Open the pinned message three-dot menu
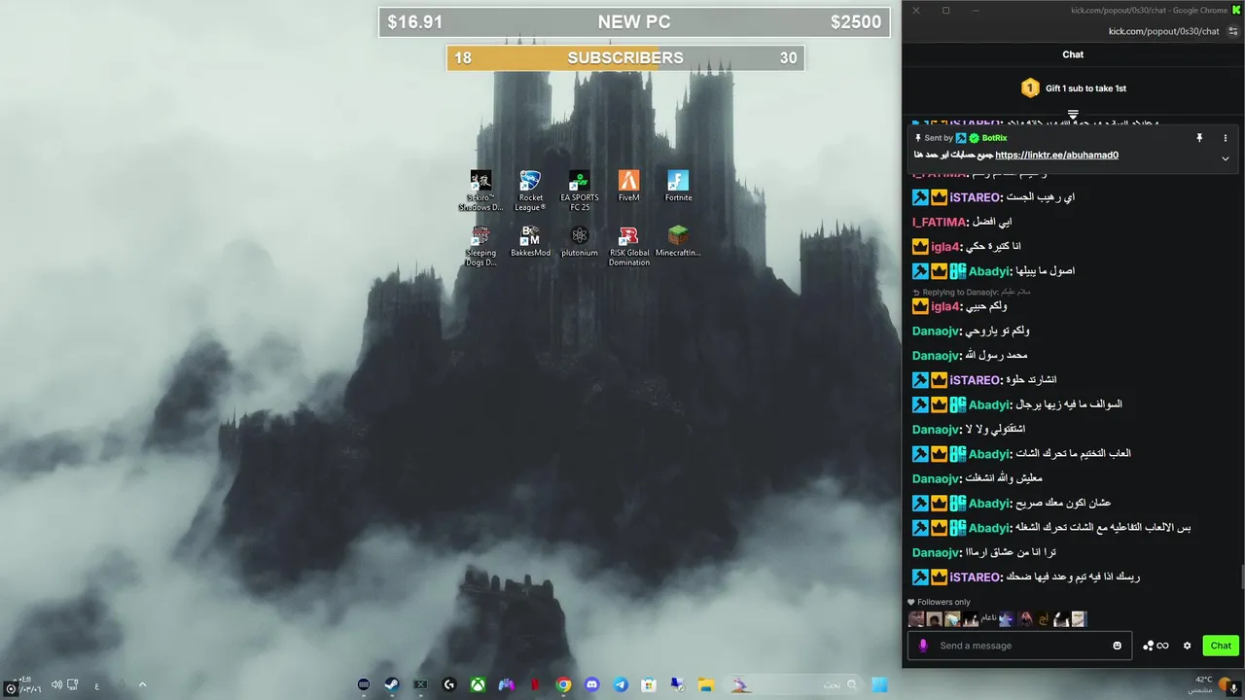Viewport: 1245px width, 700px height. click(1226, 138)
